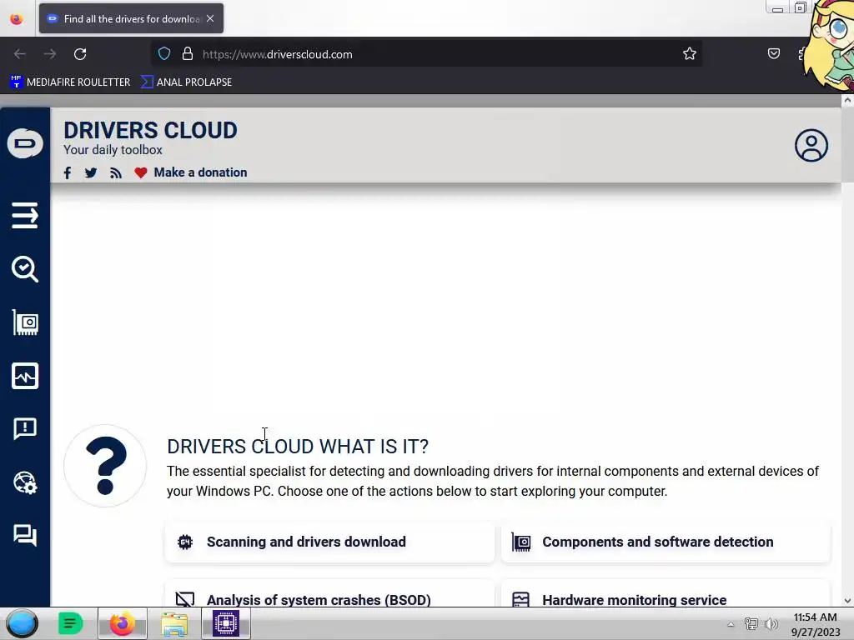Select Hardware monitoring service card
Screen dimensions: 854x640
coord(666,593)
